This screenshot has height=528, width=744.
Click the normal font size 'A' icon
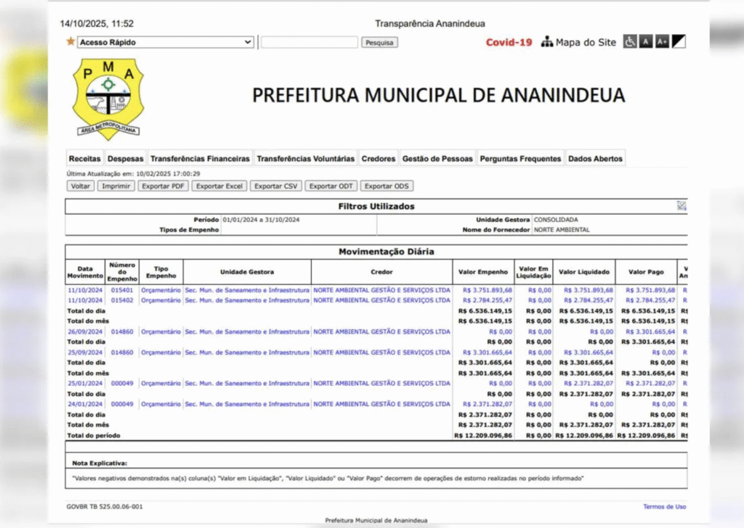click(646, 42)
